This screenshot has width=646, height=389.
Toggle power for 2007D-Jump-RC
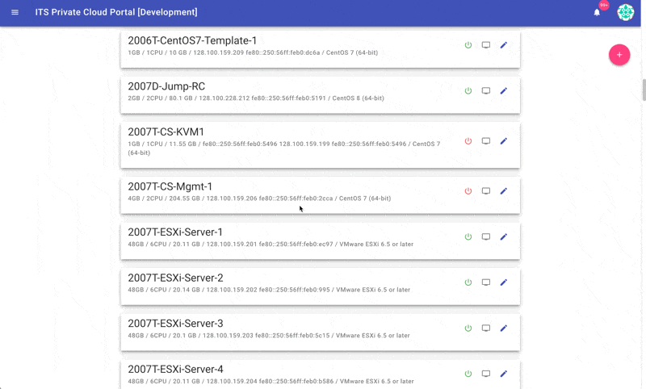pos(468,90)
